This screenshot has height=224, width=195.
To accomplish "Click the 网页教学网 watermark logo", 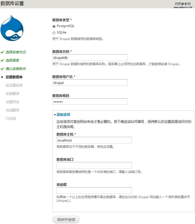I will pyautogui.click(x=183, y=5).
